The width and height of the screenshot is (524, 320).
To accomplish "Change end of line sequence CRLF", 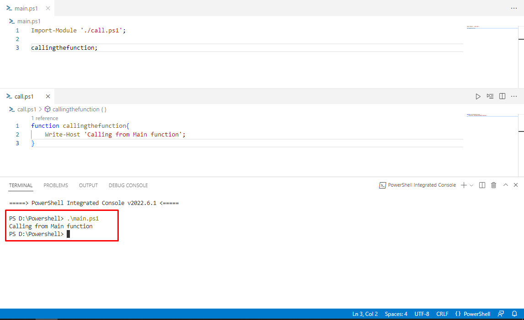I will pos(442,314).
